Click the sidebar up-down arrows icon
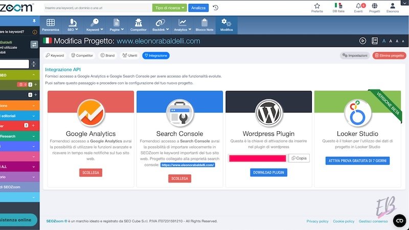Viewport: 409px width, 230px height. pyautogui.click(x=34, y=64)
